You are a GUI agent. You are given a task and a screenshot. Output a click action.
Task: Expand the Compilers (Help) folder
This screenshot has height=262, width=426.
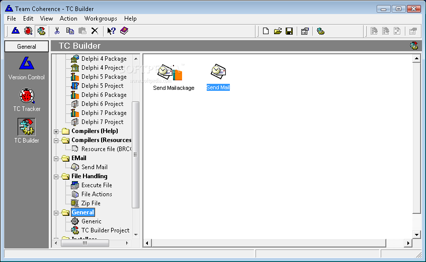(56, 132)
